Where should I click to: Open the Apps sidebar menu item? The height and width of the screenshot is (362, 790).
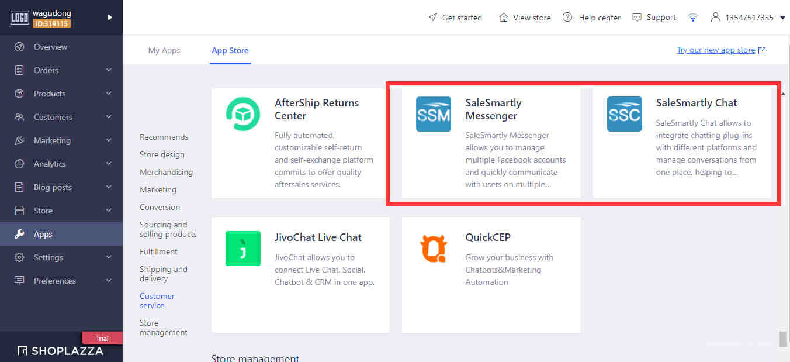click(x=61, y=234)
